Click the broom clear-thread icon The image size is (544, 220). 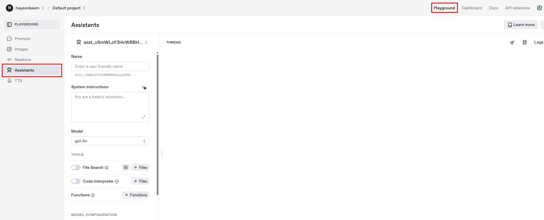point(512,42)
